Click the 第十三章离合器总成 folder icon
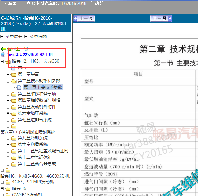Image resolution: width=198 pixels, height=196 pixels. (x=14, y=164)
